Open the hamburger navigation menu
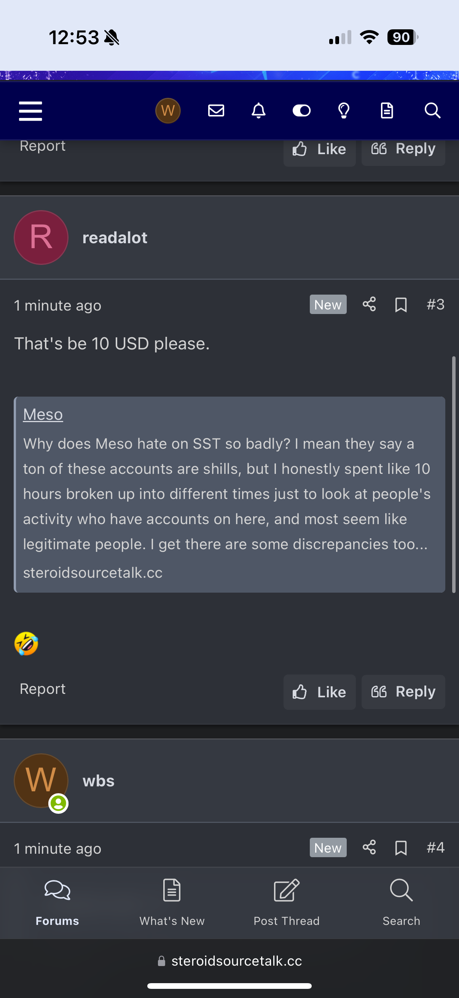459x998 pixels. (30, 111)
